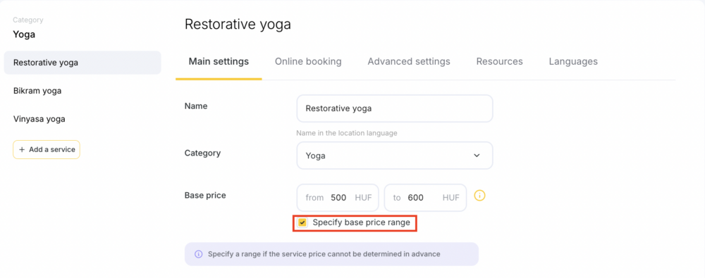Go to the Resources tab

[x=500, y=61]
